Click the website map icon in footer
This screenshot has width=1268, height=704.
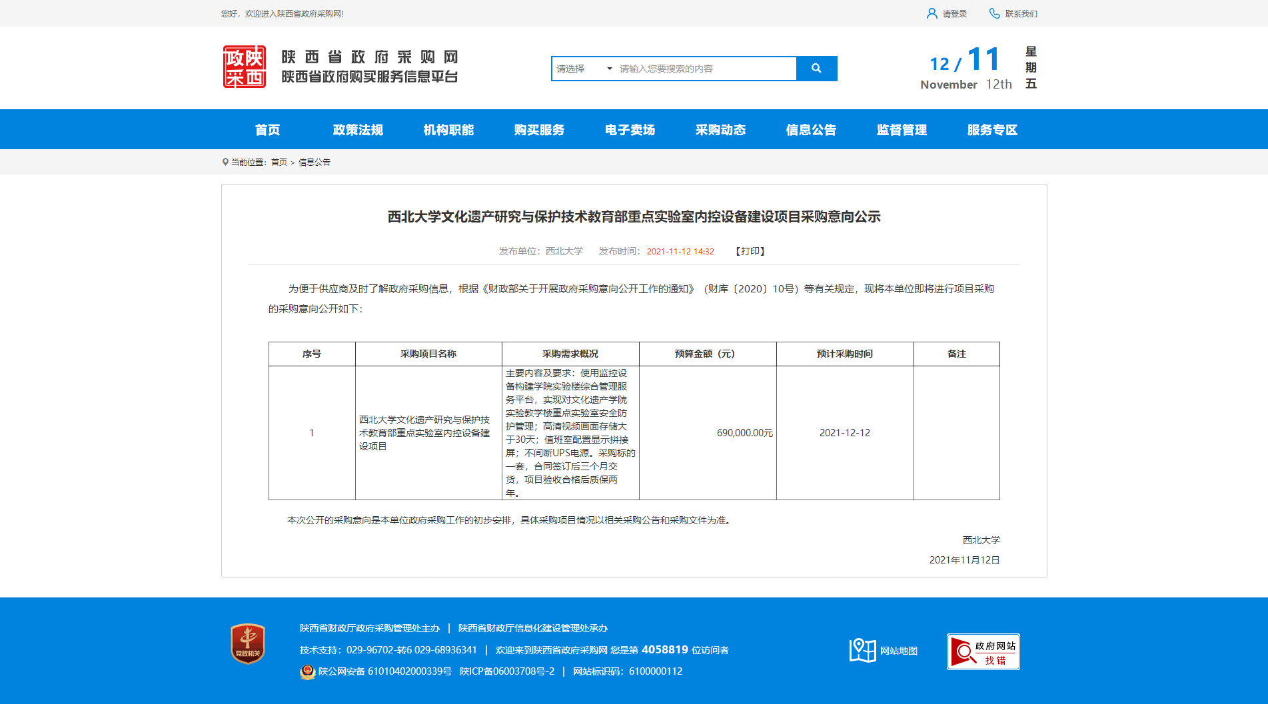click(x=862, y=650)
